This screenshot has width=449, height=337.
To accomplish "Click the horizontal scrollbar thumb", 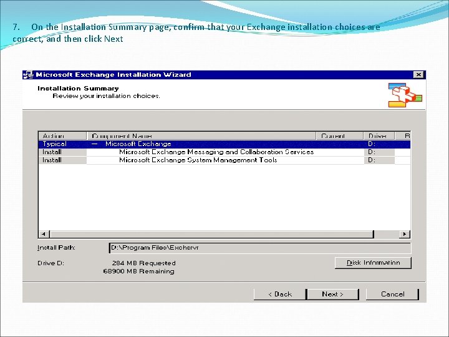I will coord(212,234).
